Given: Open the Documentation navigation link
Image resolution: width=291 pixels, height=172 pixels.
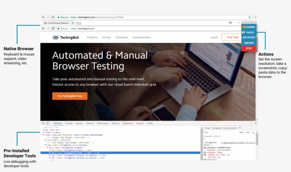Looking at the screenshot, I should coord(142,37).
